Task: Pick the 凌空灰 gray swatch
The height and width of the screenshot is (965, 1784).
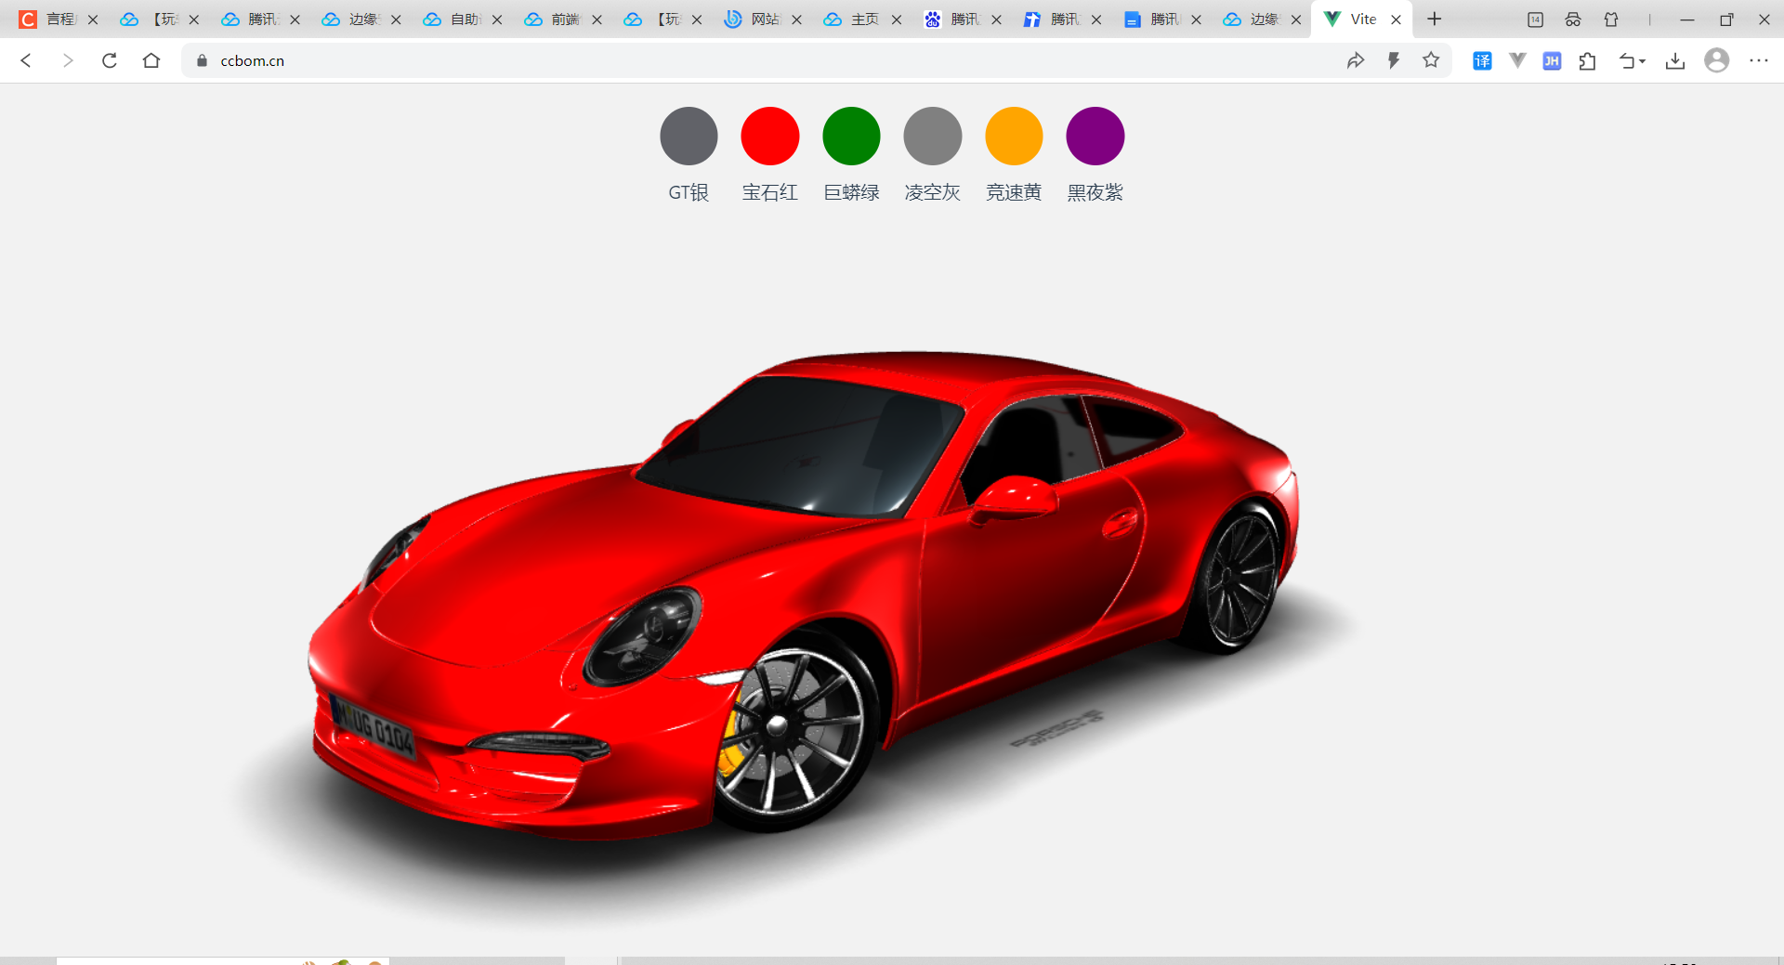Action: [x=933, y=136]
